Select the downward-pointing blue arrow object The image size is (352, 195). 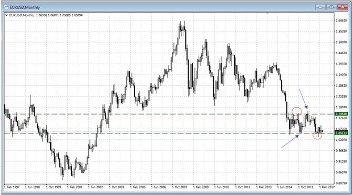(303, 98)
